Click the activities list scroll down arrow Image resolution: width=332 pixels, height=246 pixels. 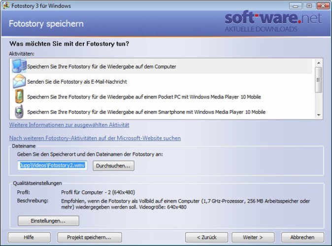(318, 115)
